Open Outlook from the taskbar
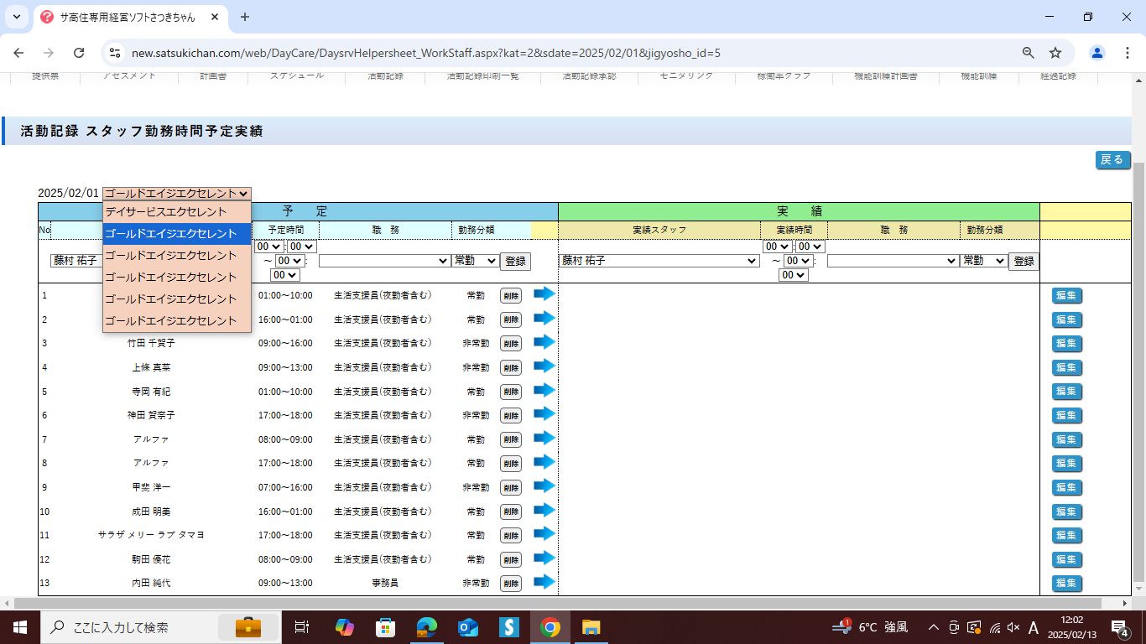The image size is (1146, 644). coord(467,627)
